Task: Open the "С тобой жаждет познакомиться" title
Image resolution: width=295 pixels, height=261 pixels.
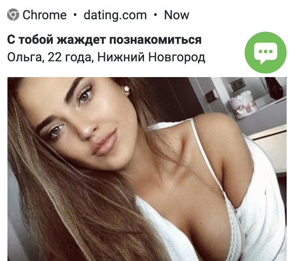Action: click(x=104, y=40)
